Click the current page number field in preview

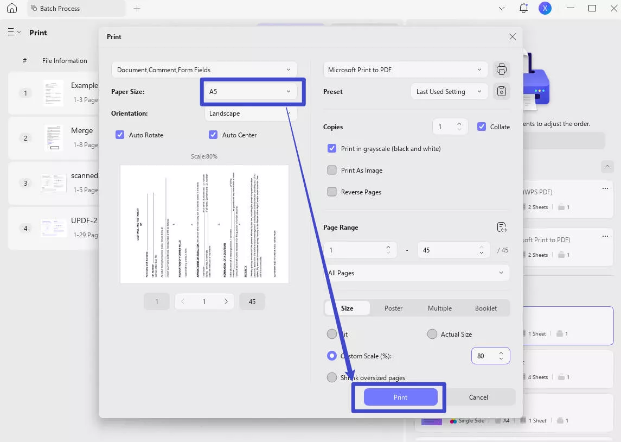pyautogui.click(x=204, y=302)
